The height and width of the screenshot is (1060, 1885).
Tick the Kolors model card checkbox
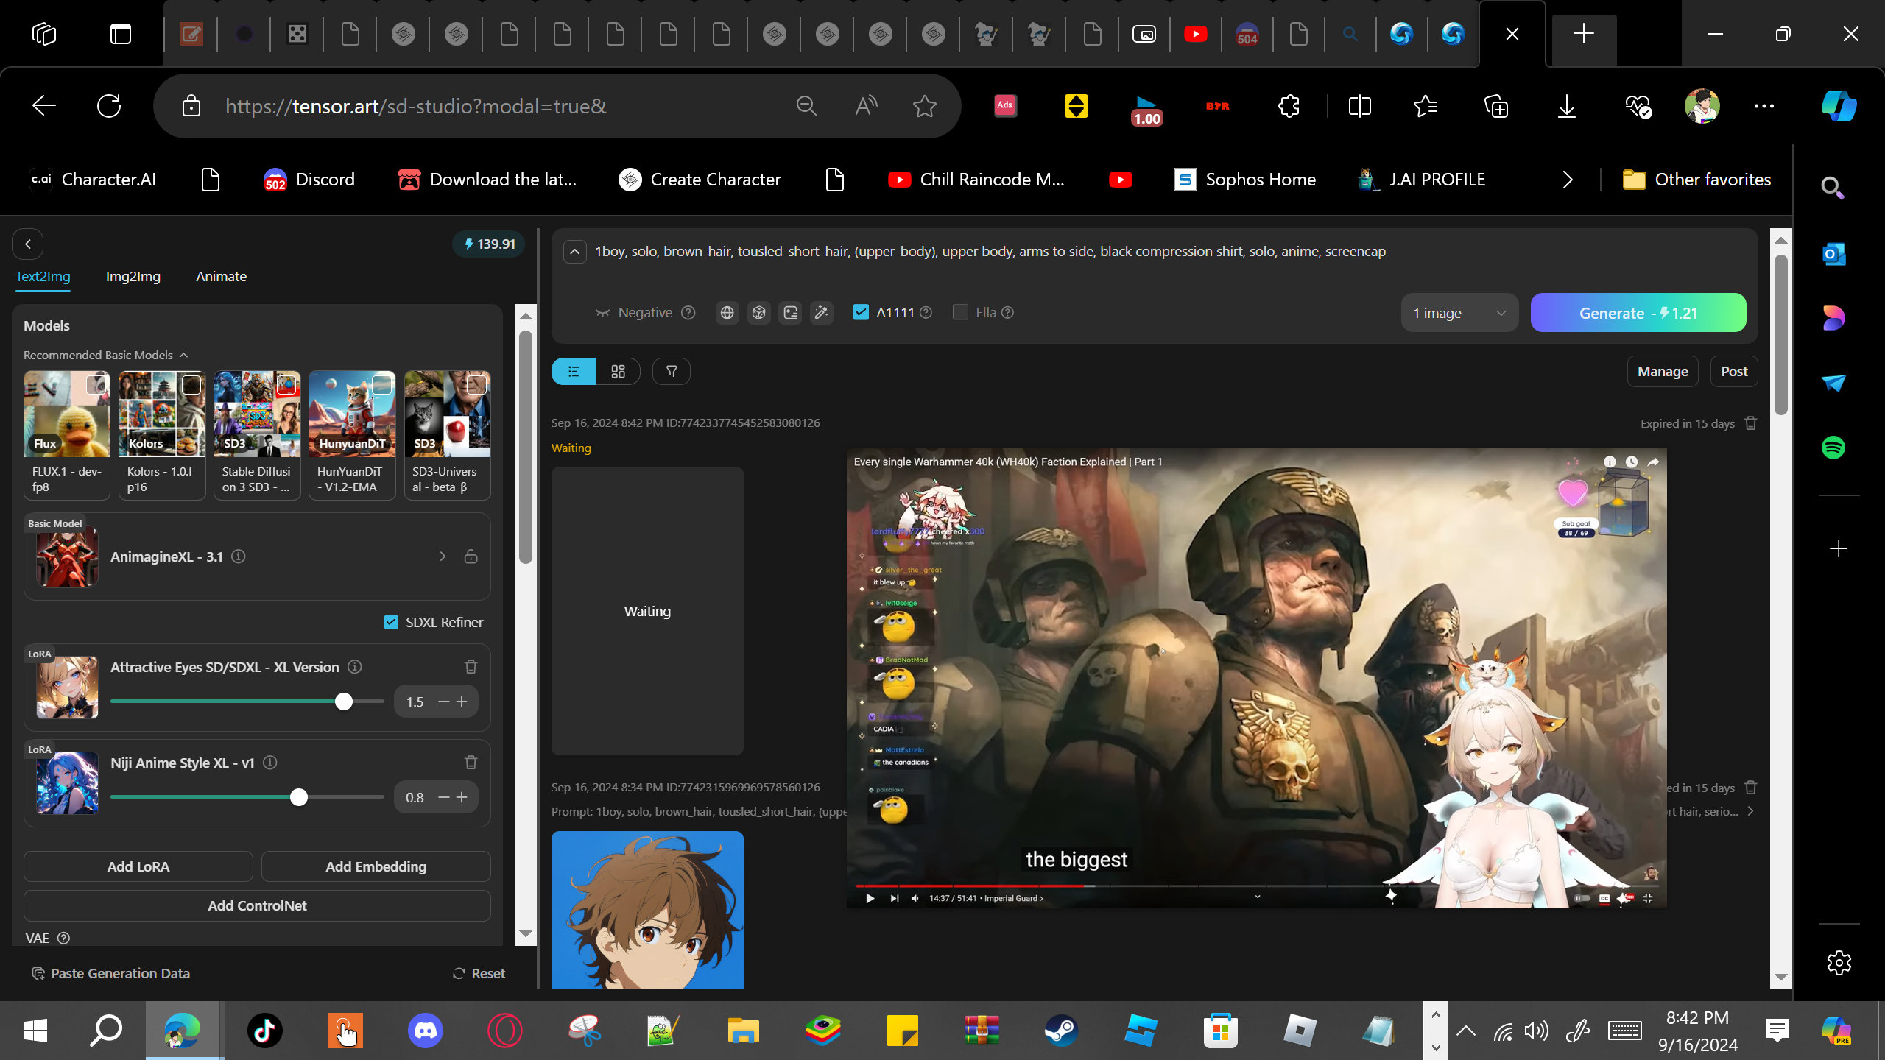(191, 384)
